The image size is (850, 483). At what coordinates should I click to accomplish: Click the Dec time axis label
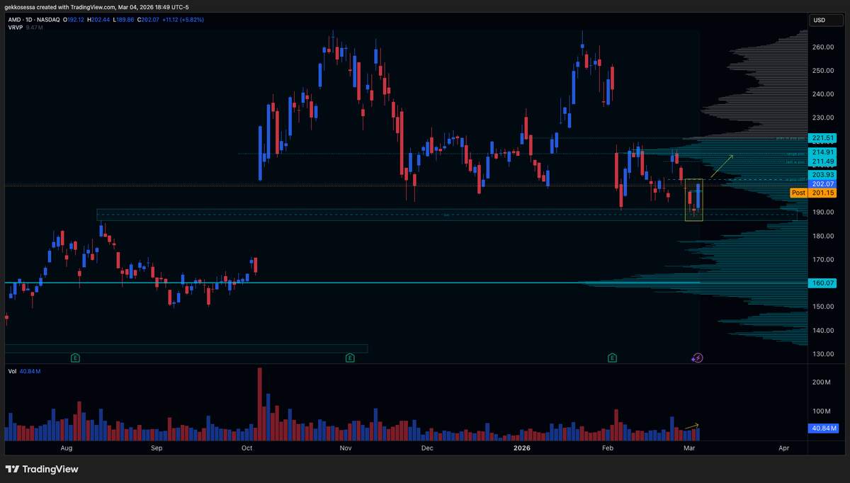(x=427, y=448)
